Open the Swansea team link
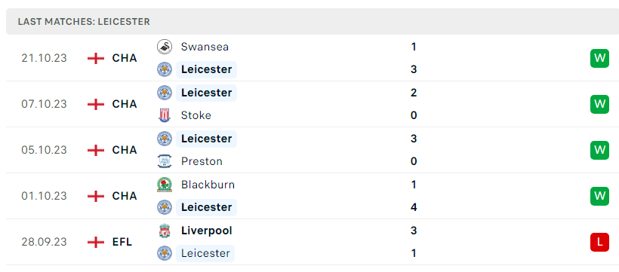The image size is (619, 272). click(205, 47)
